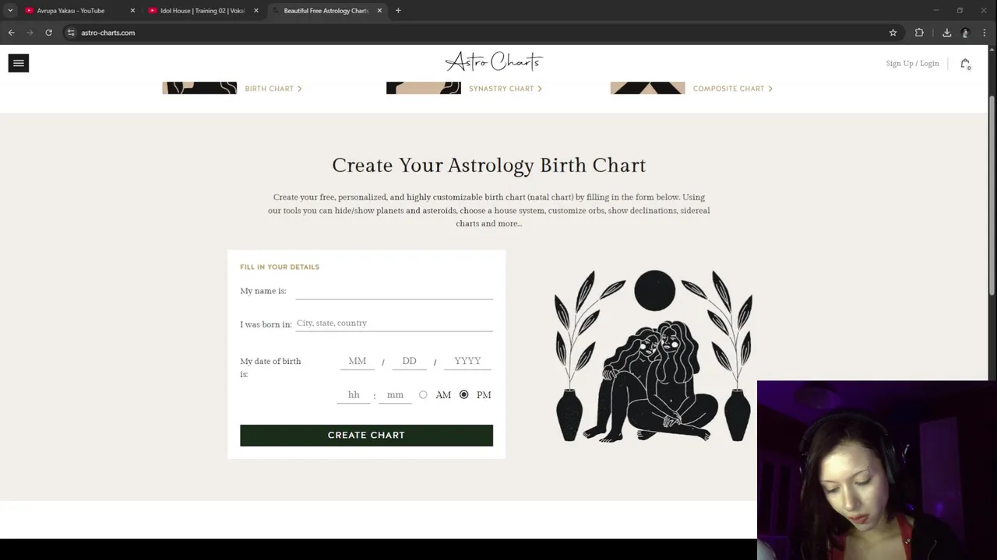Open the hamburger menu icon
997x560 pixels.
point(19,64)
